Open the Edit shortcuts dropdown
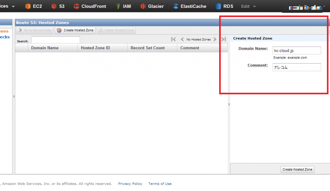The width and height of the screenshot is (330, 191). [248, 6]
